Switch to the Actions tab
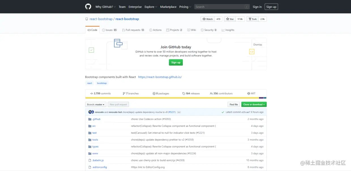Image resolution: width=351 pixels, height=171 pixels. click(x=155, y=30)
